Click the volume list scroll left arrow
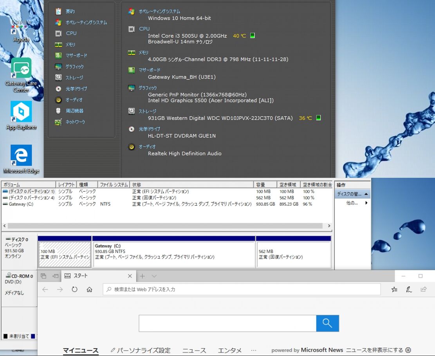 coord(4,226)
